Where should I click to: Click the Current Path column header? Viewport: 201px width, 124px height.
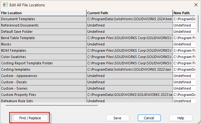pyautogui.click(x=130, y=13)
